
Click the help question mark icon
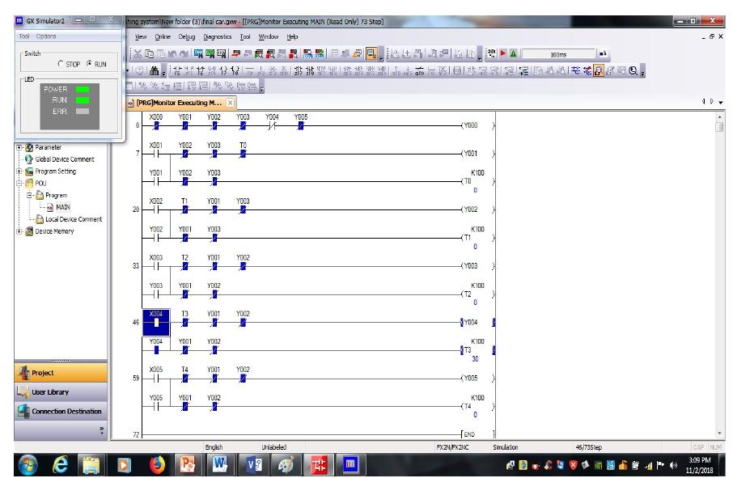click(x=139, y=71)
